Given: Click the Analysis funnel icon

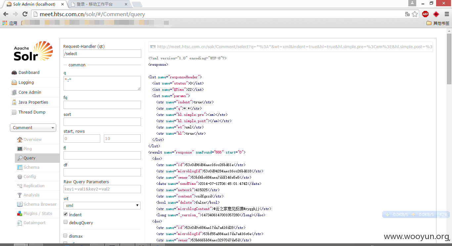Looking at the screenshot, I should click(20, 195).
